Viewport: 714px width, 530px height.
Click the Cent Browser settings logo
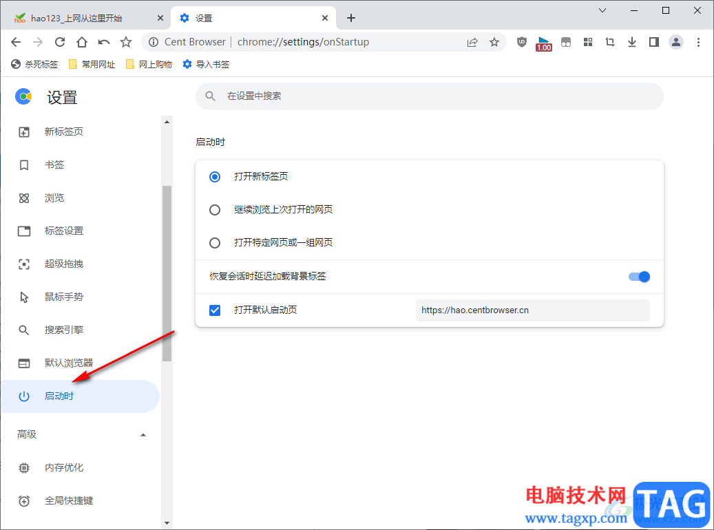(23, 96)
